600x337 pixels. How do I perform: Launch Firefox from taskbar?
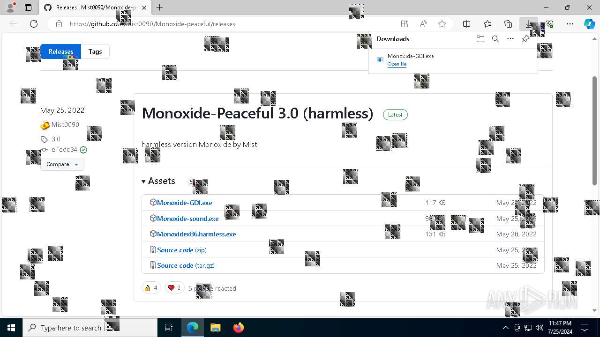pyautogui.click(x=238, y=328)
